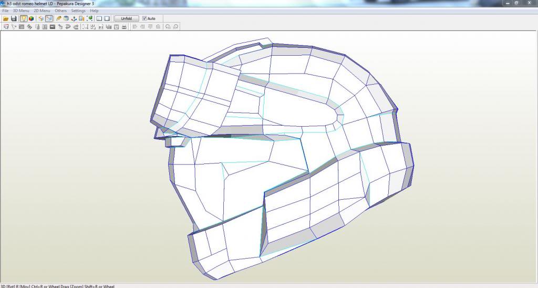The width and height of the screenshot is (538, 288).
Task: Click the redo arrow icon
Action: (x=76, y=27)
